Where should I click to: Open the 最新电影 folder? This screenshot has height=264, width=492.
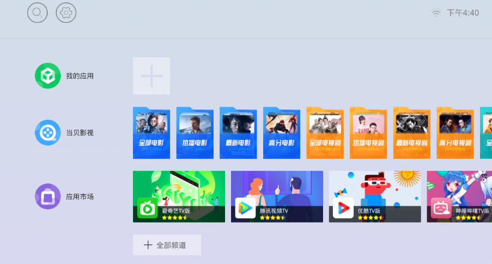(238, 133)
